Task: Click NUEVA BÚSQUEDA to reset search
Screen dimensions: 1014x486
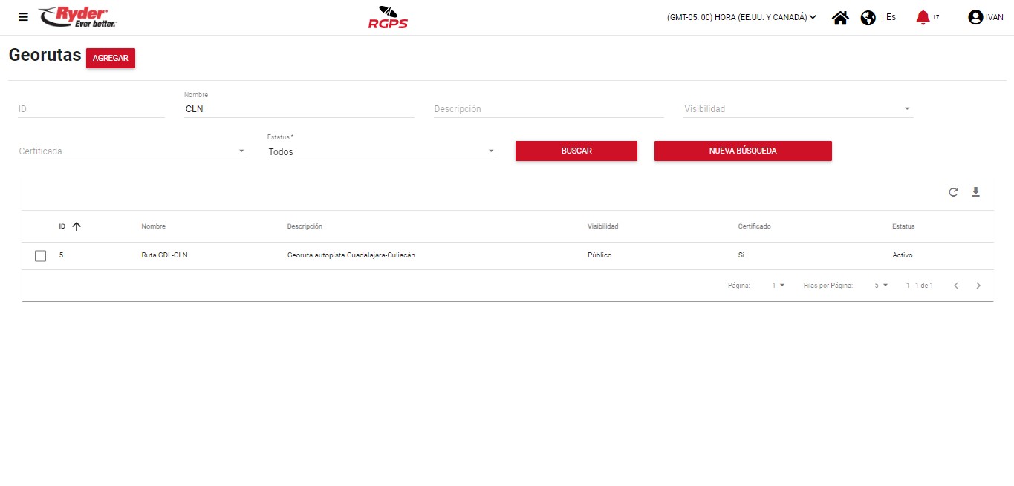Action: point(742,151)
